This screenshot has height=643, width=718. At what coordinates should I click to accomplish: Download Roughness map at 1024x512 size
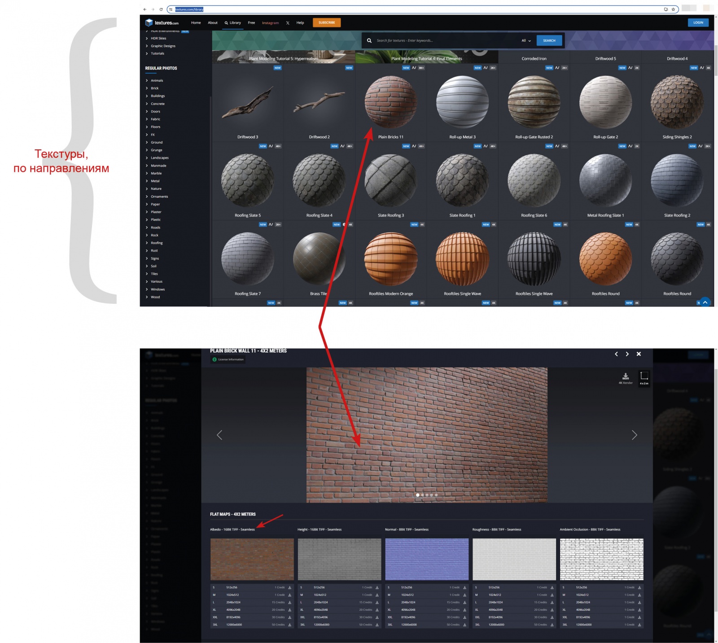552,595
